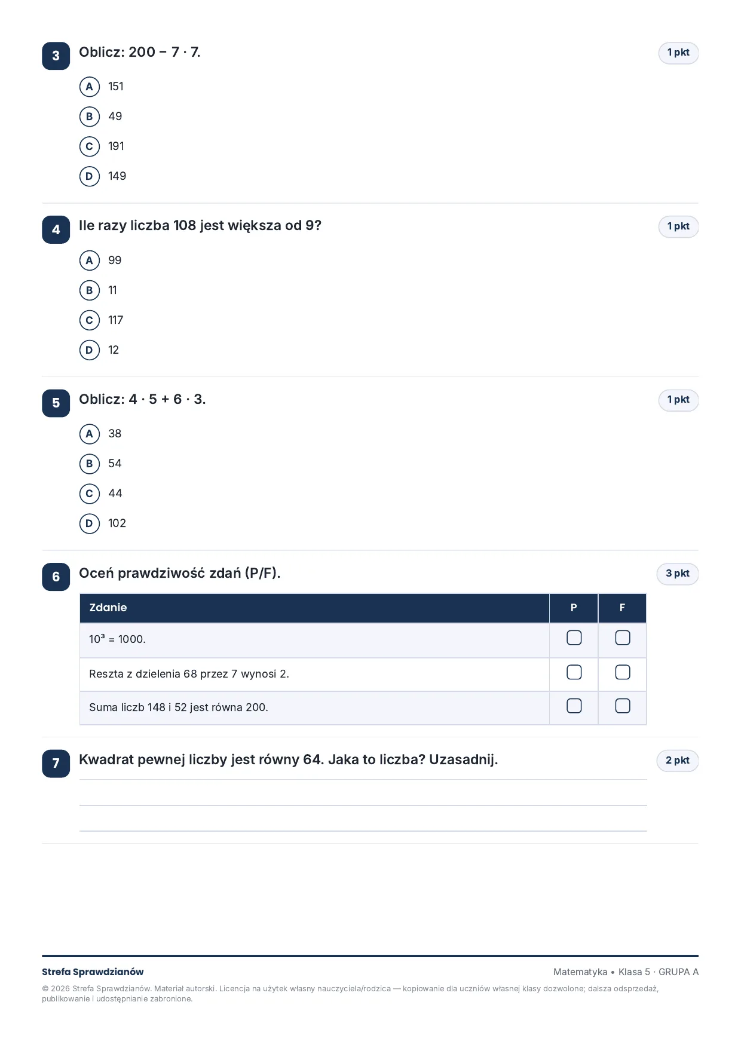The width and height of the screenshot is (741, 1048).
Task: Click the Strefa Sprawdzianów footer logo text
Action: [x=93, y=972]
